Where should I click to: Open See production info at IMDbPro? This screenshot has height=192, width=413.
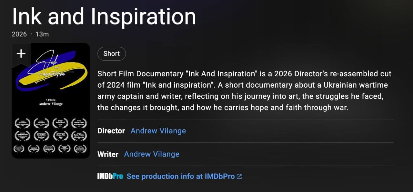point(180,177)
